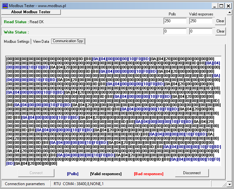Screen dimensions: 234x189
Task: Click the [Valid responses] legend label
Action: tap(106, 174)
